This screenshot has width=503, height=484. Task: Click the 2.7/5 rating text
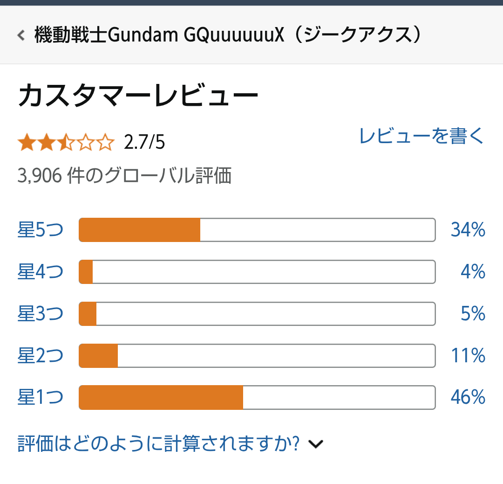coord(144,142)
